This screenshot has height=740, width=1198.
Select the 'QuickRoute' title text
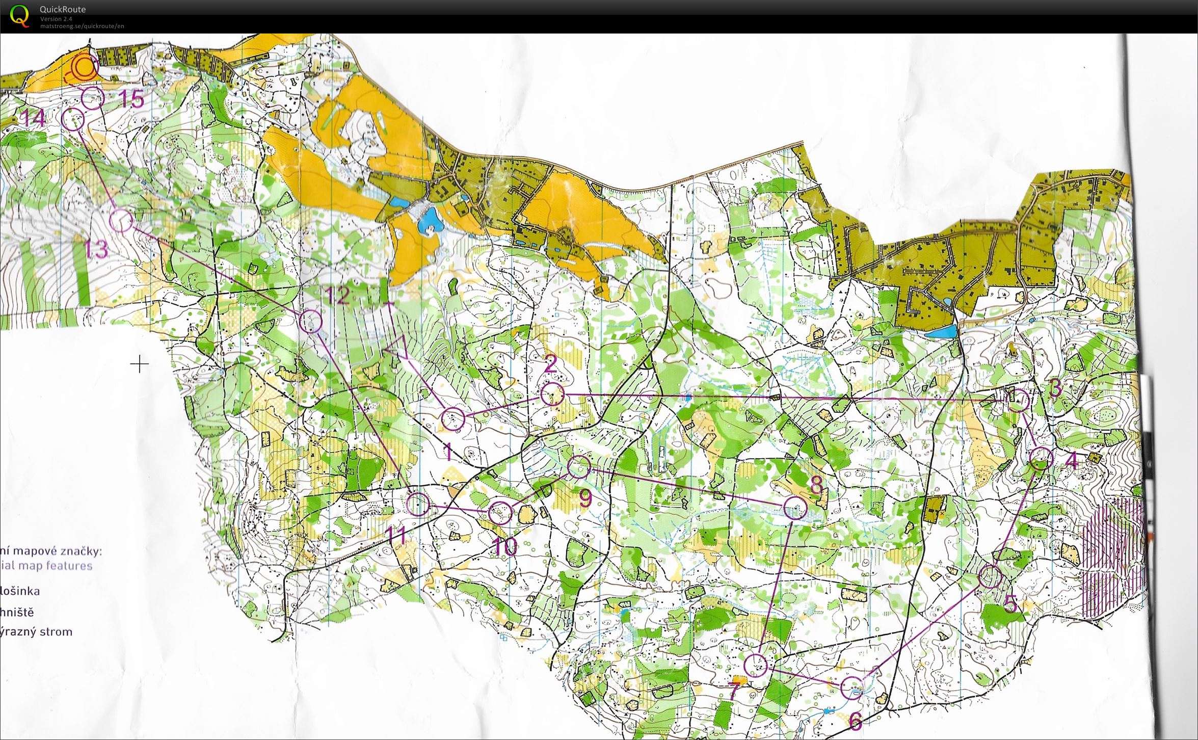pyautogui.click(x=63, y=9)
